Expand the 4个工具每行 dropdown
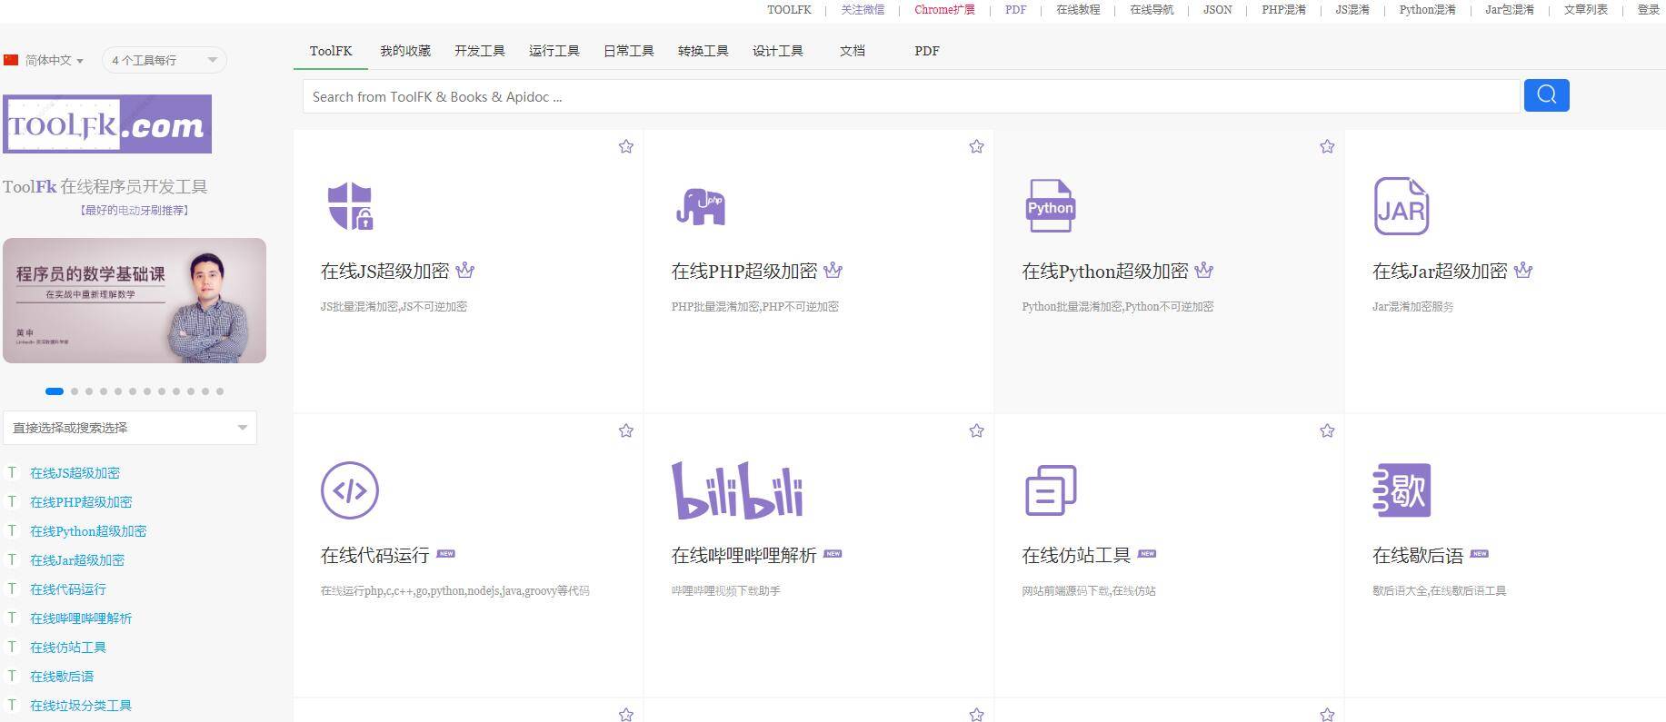 tap(164, 61)
